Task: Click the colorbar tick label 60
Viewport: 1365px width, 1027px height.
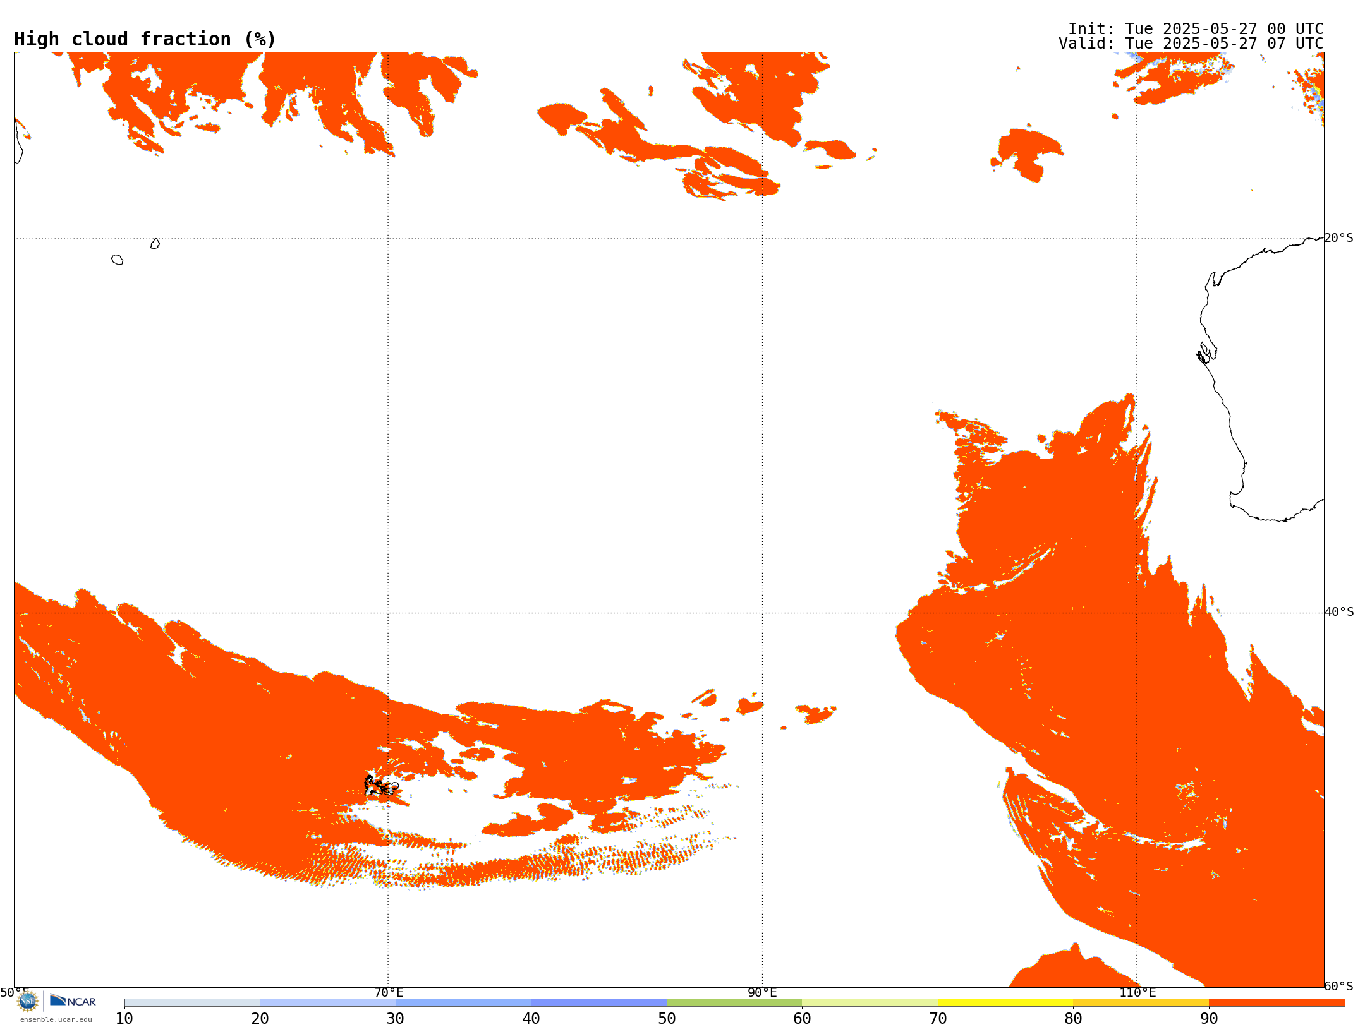Action: coord(802,1019)
